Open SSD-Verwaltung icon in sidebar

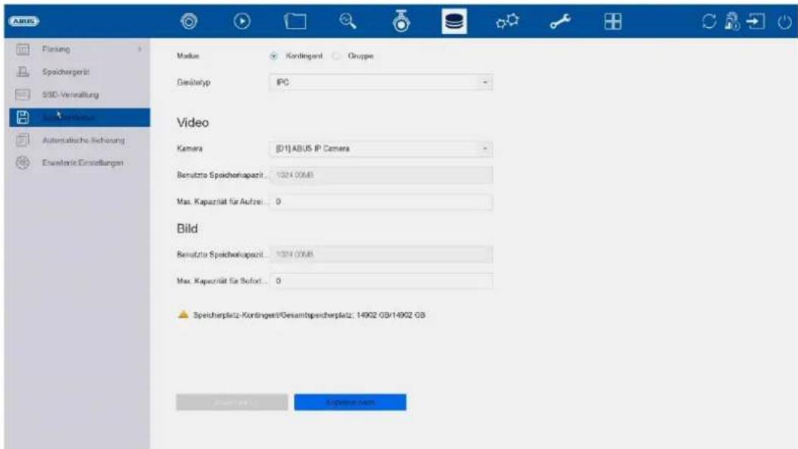pyautogui.click(x=23, y=95)
